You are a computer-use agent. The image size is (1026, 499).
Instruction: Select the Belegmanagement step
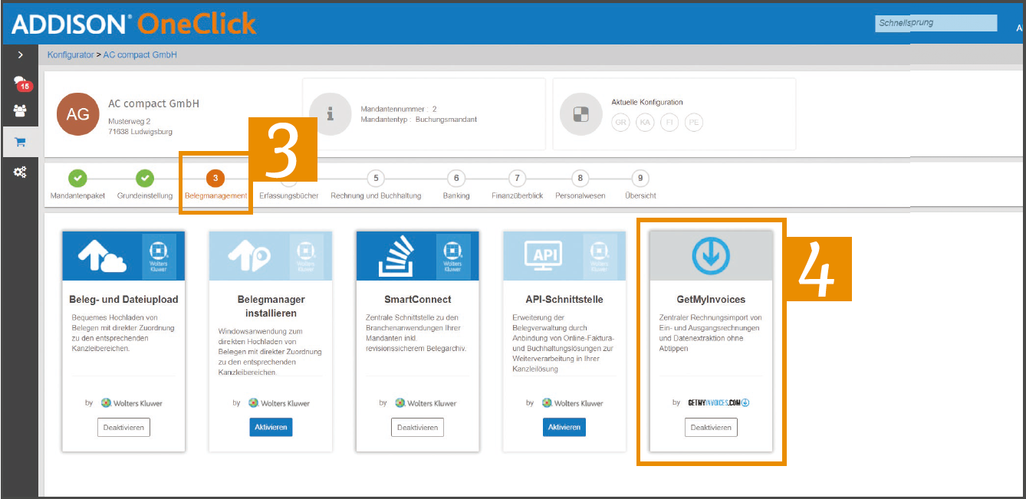click(215, 185)
